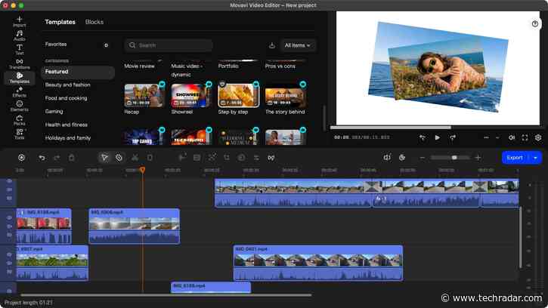Select the Templates tab heading
548x308 pixels.
(x=60, y=22)
